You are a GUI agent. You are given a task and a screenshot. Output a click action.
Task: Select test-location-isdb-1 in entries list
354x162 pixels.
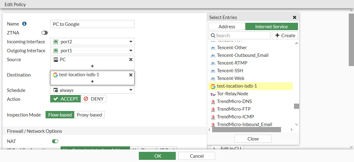[251, 86]
